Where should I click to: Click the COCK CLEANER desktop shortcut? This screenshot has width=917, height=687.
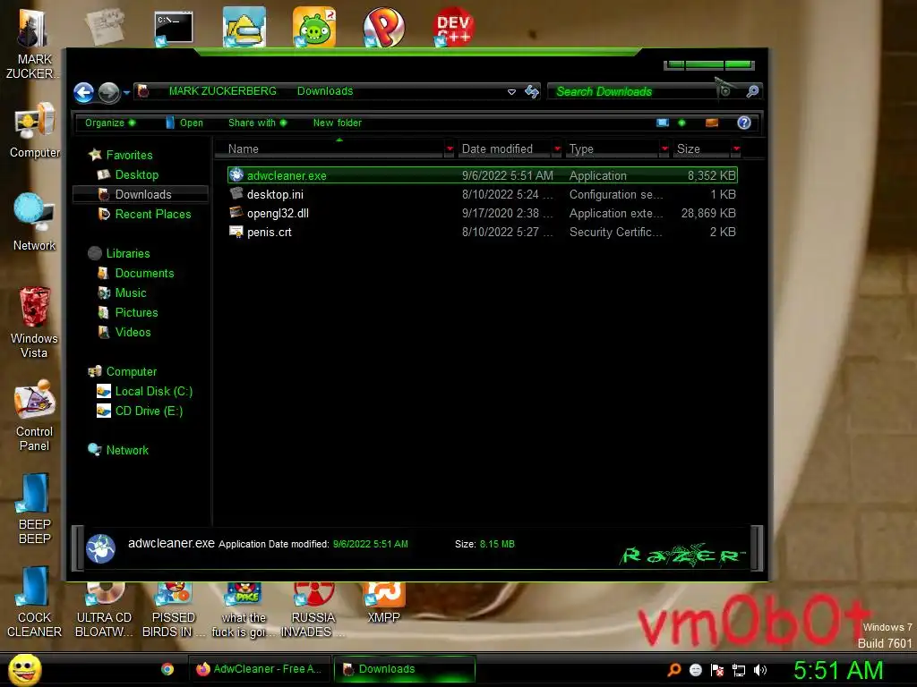(35, 602)
